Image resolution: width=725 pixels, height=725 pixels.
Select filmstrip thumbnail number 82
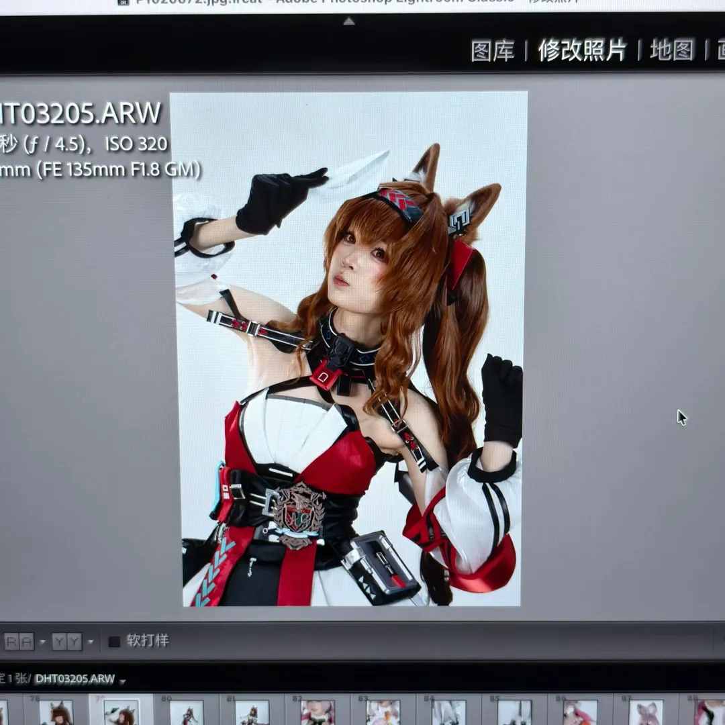click(318, 712)
